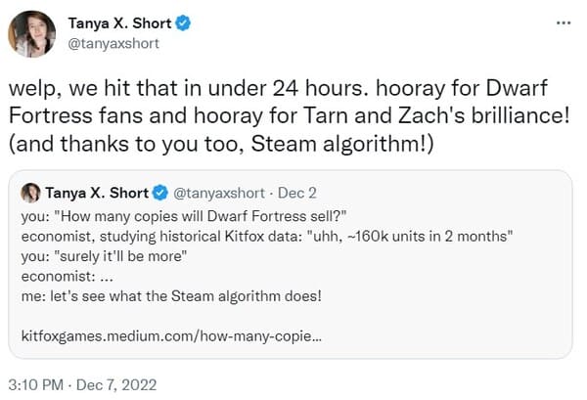The height and width of the screenshot is (400, 587).
Task: Click the Dec 2 date on the quoted tweet
Action: [x=297, y=193]
